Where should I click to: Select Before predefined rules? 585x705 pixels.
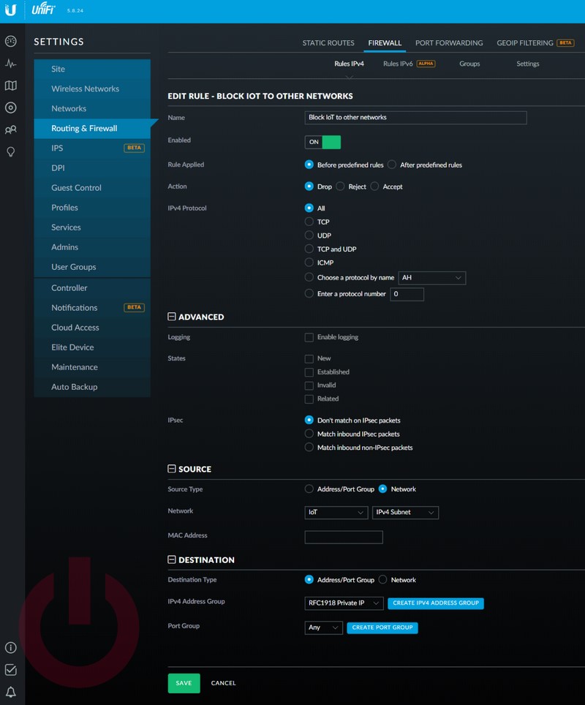(x=309, y=165)
